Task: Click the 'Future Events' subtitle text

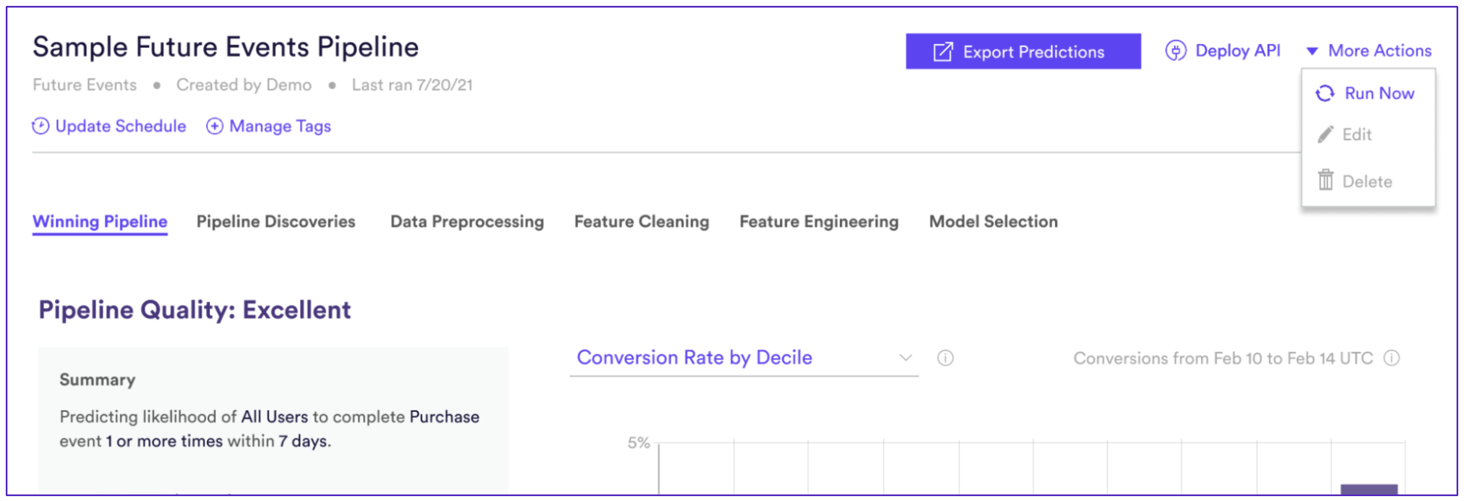Action: (x=85, y=85)
